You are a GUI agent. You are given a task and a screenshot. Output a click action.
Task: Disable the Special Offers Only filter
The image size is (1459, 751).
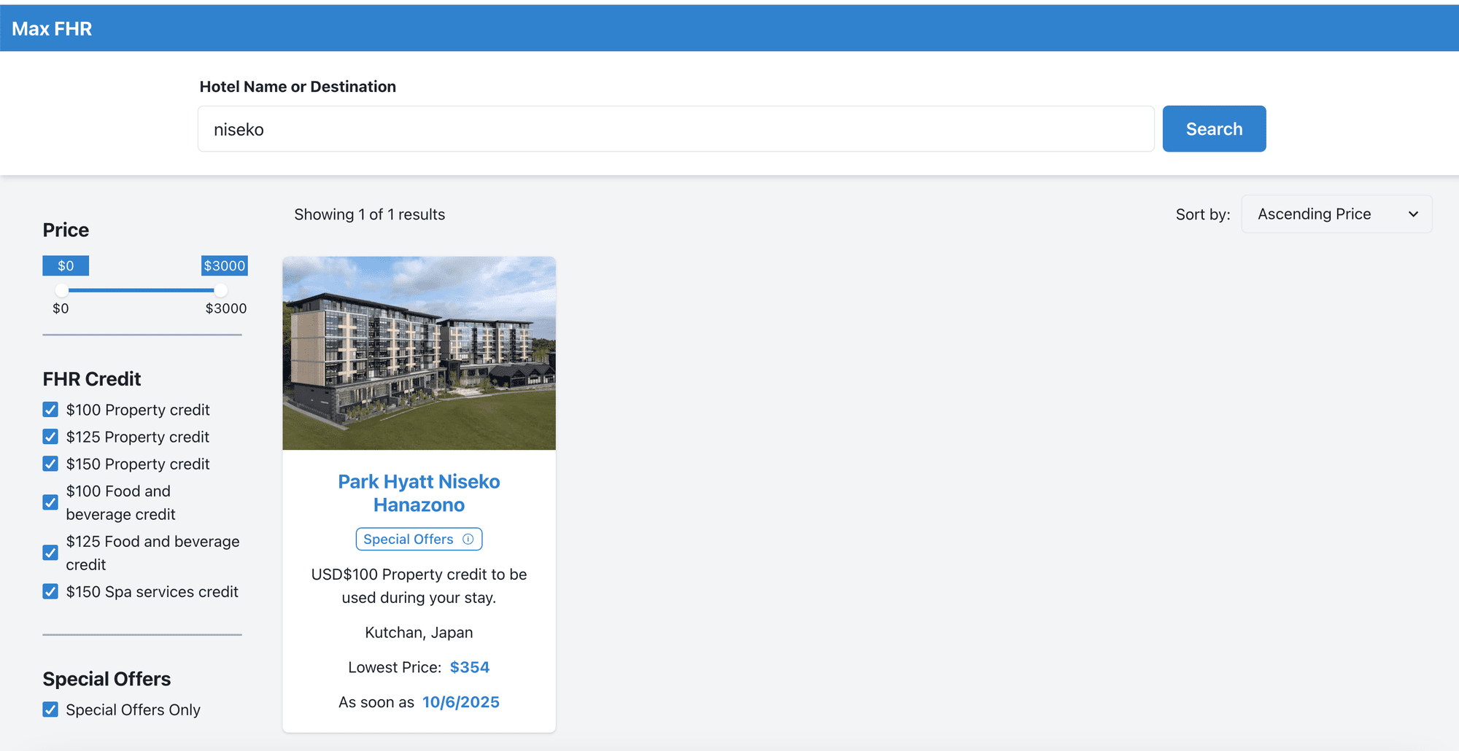coord(50,709)
